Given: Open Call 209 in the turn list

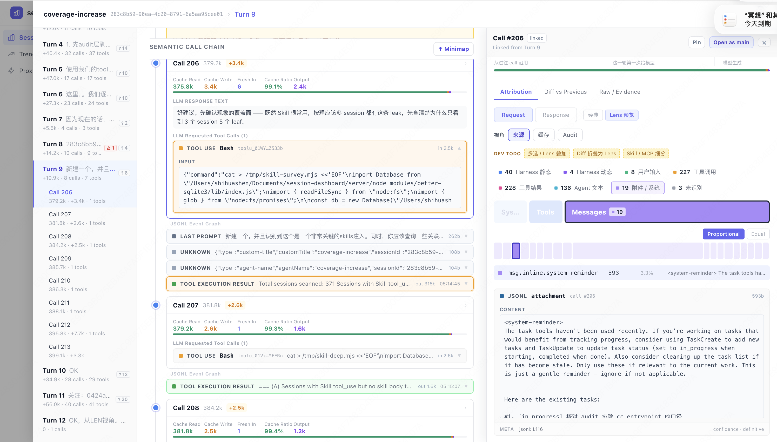Looking at the screenshot, I should 85,263.
